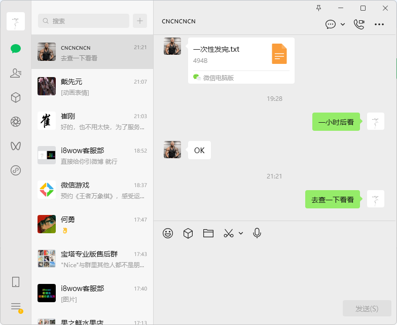Open the phone icon in sidebar
The width and height of the screenshot is (397, 325).
(16, 282)
